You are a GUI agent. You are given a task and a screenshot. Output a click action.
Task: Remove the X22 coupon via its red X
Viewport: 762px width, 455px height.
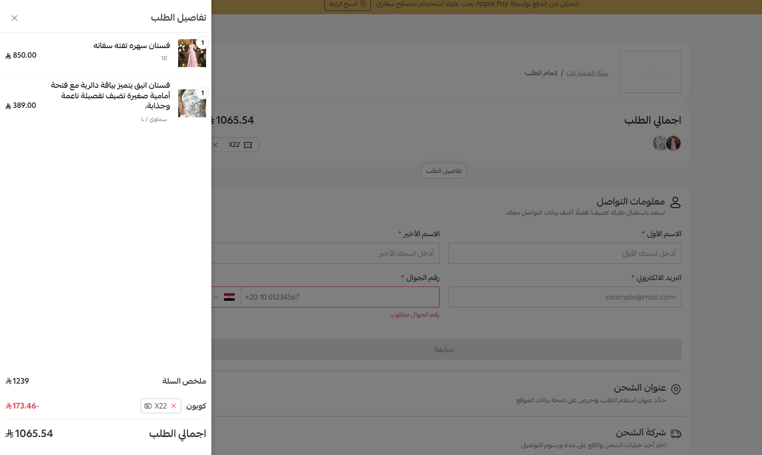(x=215, y=144)
